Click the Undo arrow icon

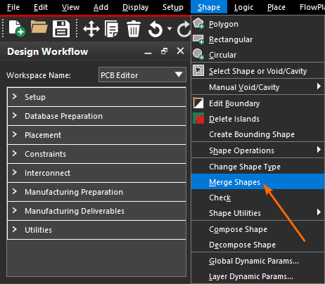[155, 29]
